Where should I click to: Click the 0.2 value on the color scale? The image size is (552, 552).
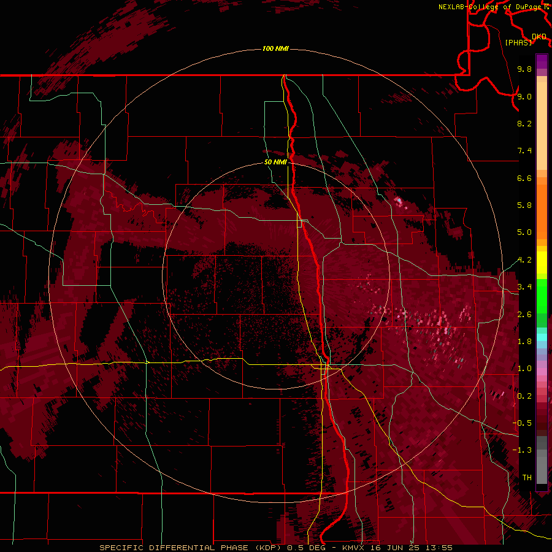coord(524,396)
